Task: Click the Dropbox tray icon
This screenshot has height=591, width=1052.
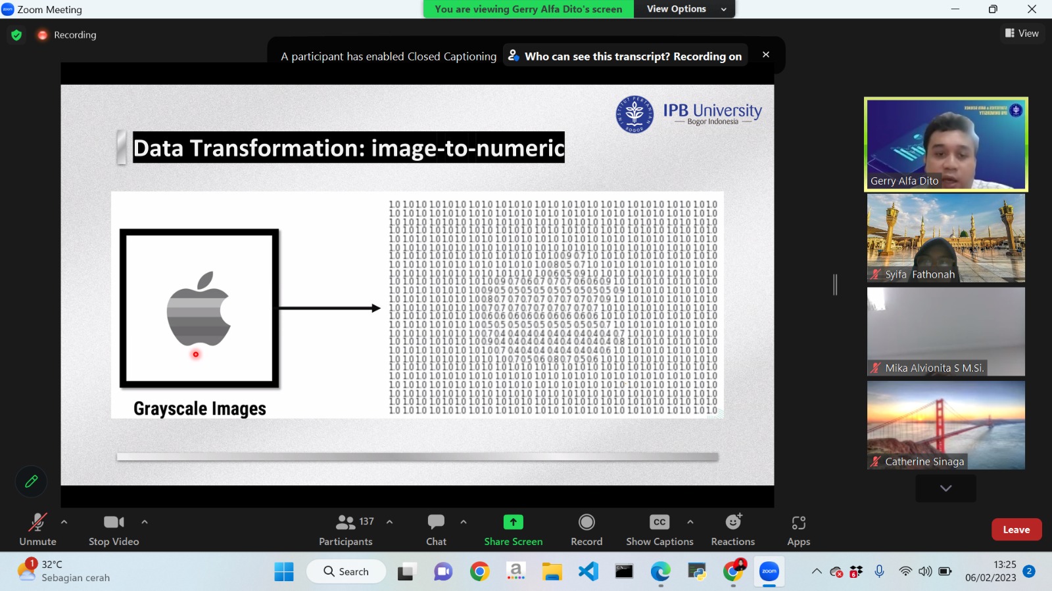Action: click(856, 571)
